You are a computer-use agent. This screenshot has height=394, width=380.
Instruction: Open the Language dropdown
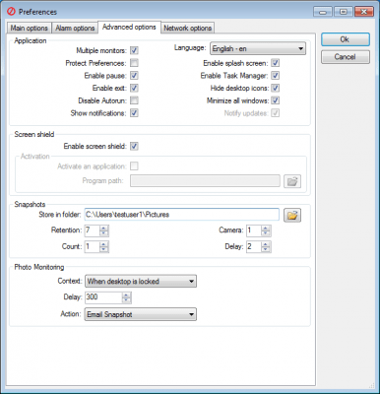[258, 48]
